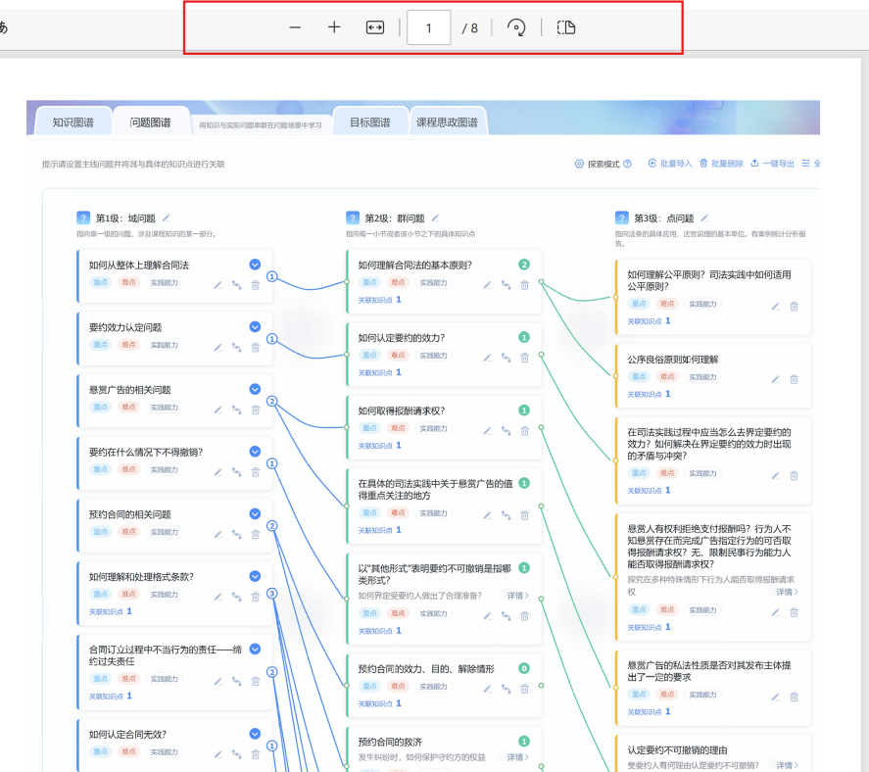The height and width of the screenshot is (772, 869).
Task: Open 详情 on 预约合同的救济 card
Action: pos(517,757)
